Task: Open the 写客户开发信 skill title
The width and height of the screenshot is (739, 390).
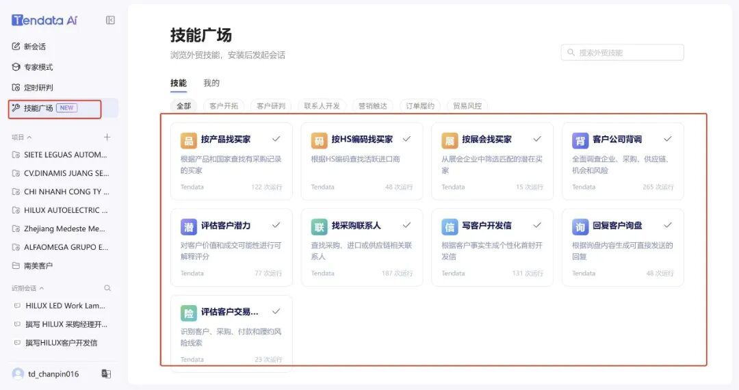Action: pos(487,226)
